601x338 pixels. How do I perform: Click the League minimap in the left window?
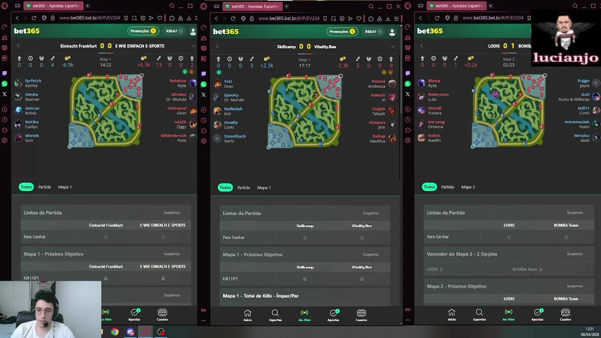pyautogui.click(x=106, y=110)
